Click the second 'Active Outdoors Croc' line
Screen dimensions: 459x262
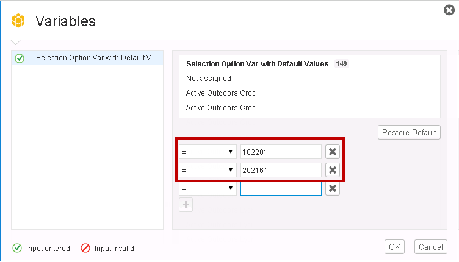(221, 107)
